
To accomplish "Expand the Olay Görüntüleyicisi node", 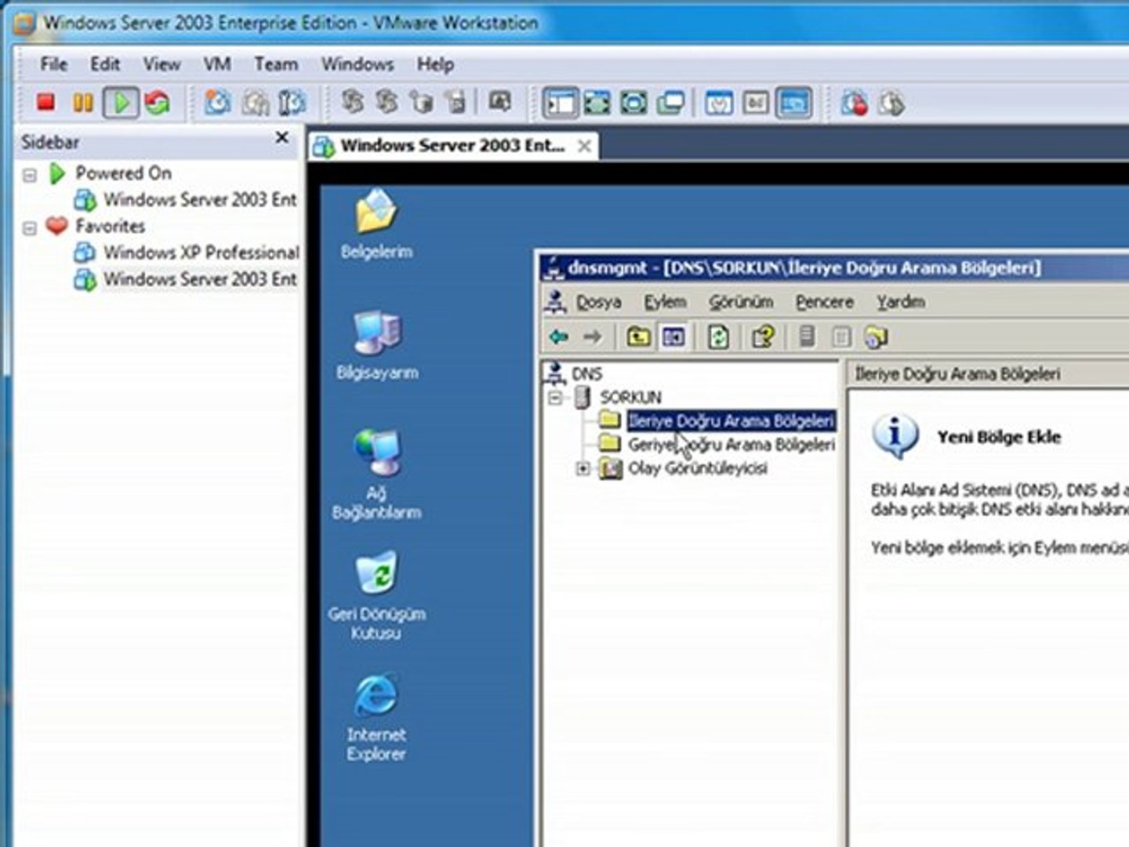I will point(583,469).
